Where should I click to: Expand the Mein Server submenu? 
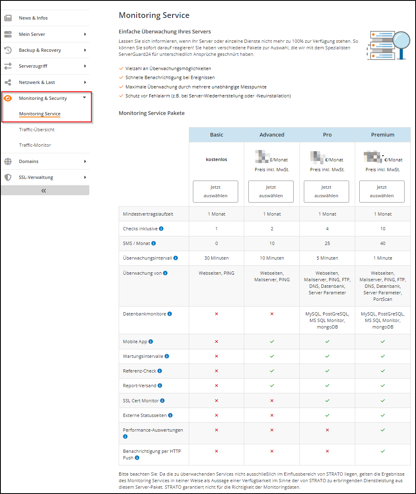[85, 34]
